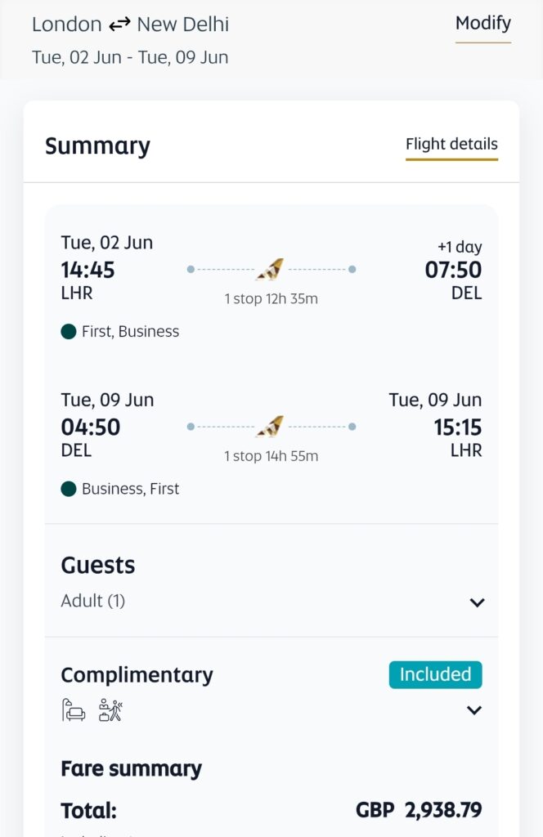Click the teal Included badge
This screenshot has height=837, width=543.
tap(435, 674)
